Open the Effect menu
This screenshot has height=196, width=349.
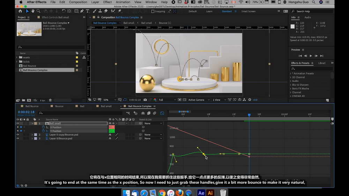pyautogui.click(x=107, y=2)
